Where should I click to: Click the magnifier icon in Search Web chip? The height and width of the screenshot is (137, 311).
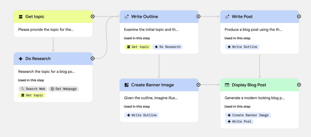pos(22,89)
